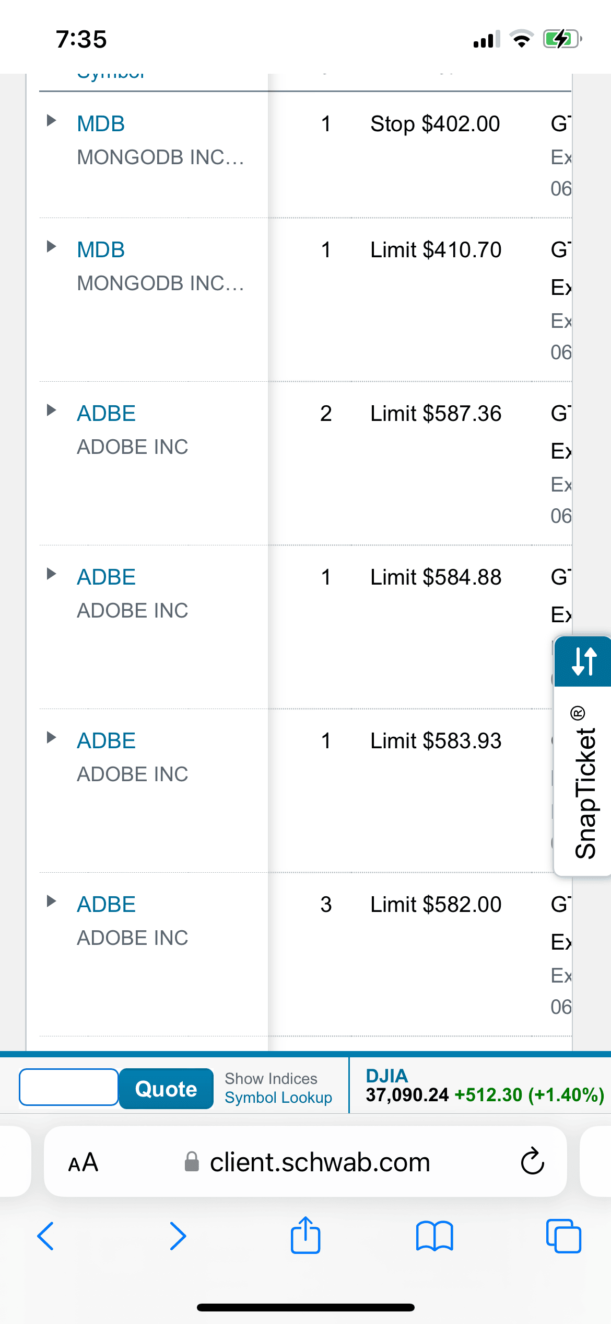The width and height of the screenshot is (611, 1324).
Task: Tap the Safari reload page icon
Action: point(532,1162)
